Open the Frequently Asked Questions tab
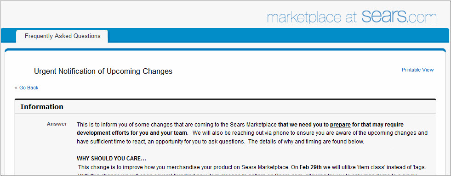 tap(63, 36)
